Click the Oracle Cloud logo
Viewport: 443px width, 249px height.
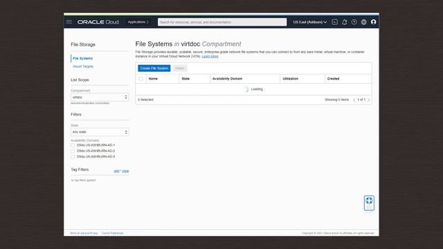98,22
